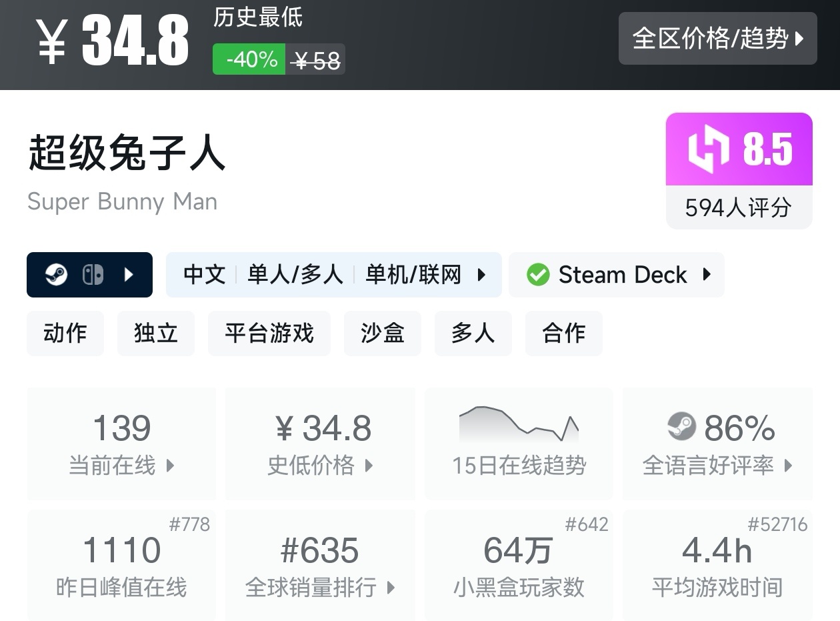Click the Xiaoheihe score logo icon
840x621 pixels.
(709, 149)
